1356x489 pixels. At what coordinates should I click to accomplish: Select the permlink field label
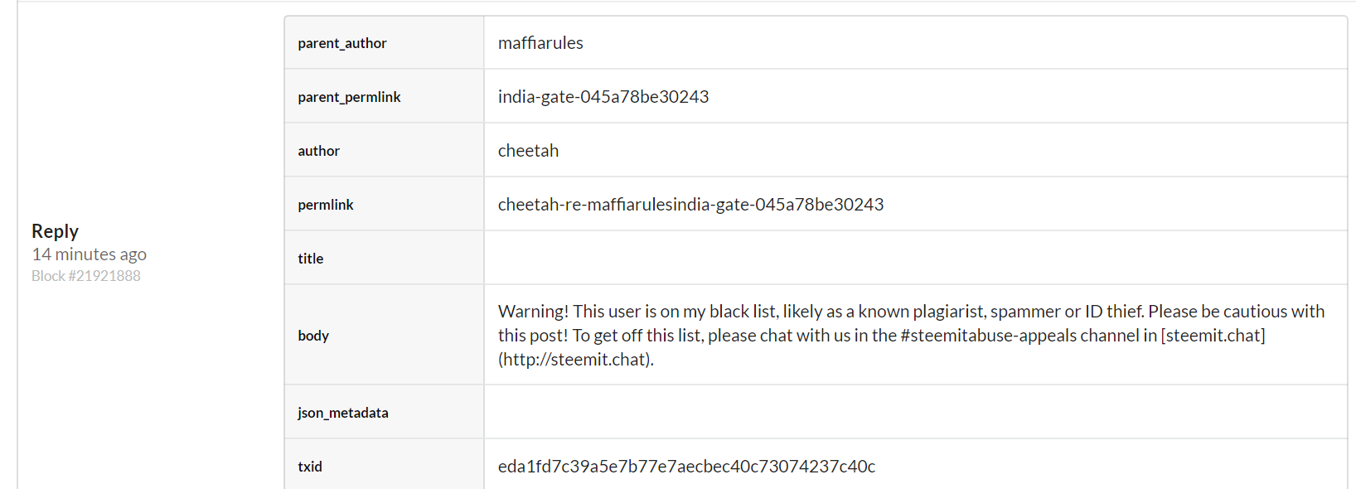(326, 205)
